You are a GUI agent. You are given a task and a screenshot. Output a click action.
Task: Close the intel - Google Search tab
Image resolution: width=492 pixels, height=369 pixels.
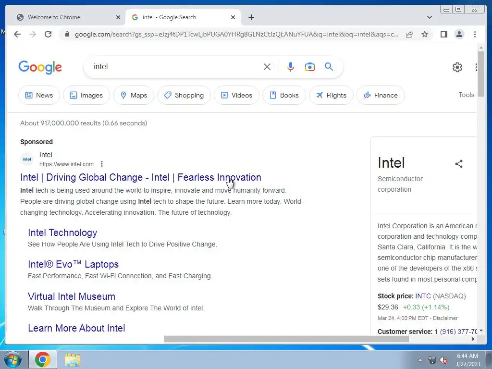tap(233, 17)
